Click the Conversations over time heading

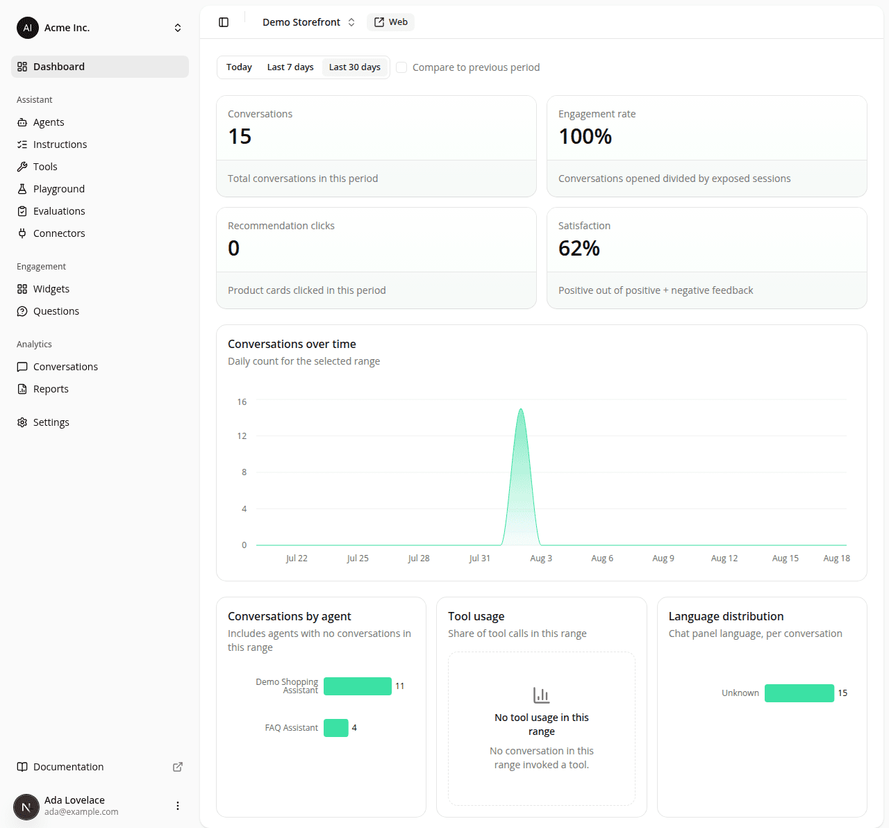click(x=292, y=344)
